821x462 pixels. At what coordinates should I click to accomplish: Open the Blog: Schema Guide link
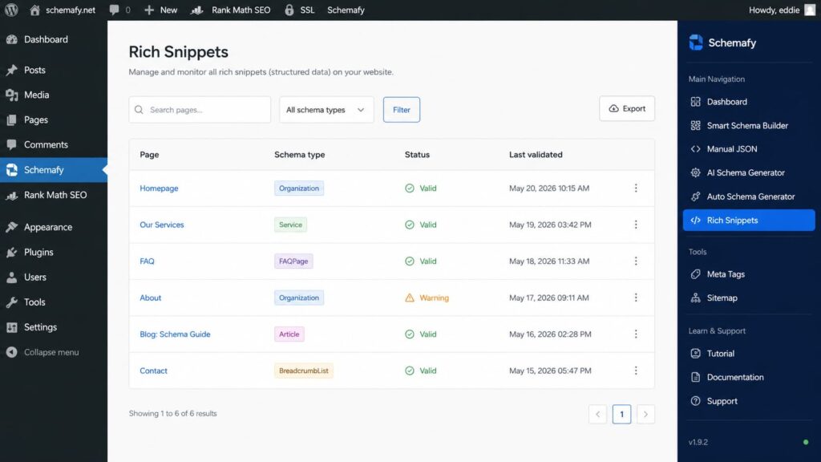[175, 334]
